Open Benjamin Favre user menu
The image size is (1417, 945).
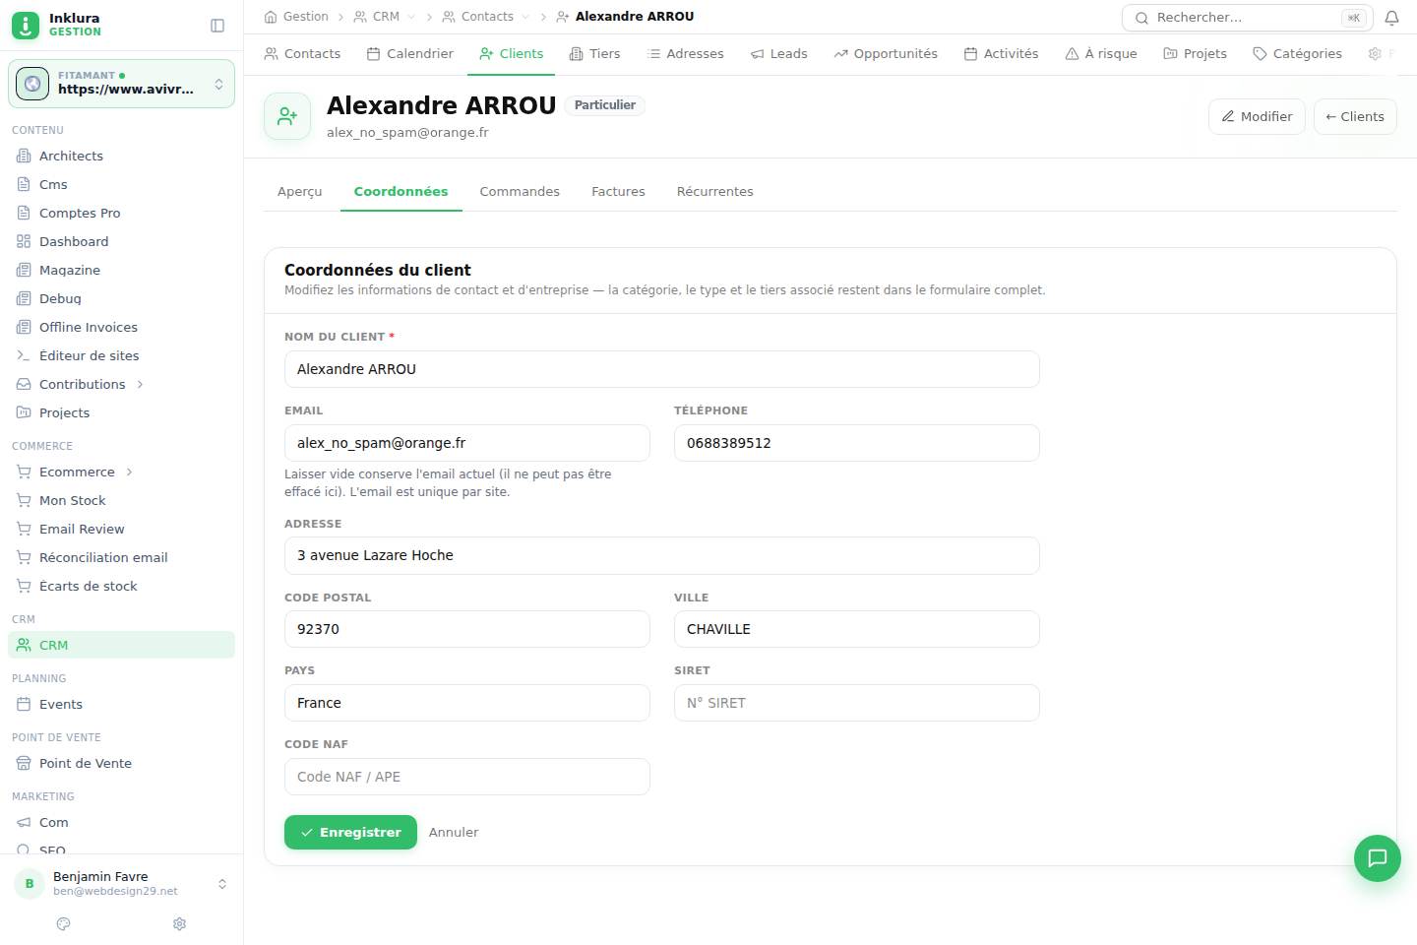[x=121, y=884]
